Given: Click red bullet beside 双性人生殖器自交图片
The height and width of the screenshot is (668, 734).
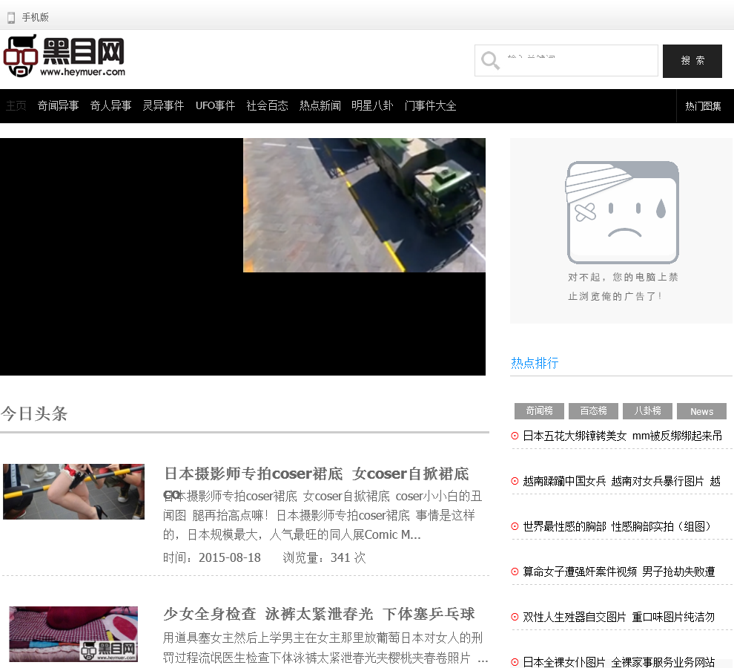Looking at the screenshot, I should click(515, 618).
